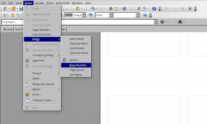Open the Slide Show menu

click(62, 3)
